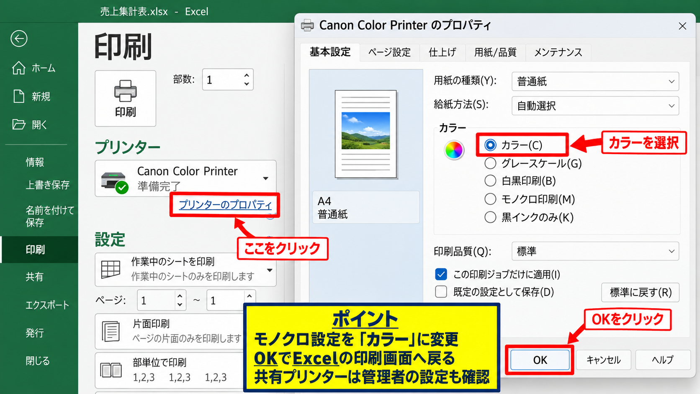Open the 印刷品質 dropdown
This screenshot has height=394, width=700.
595,251
